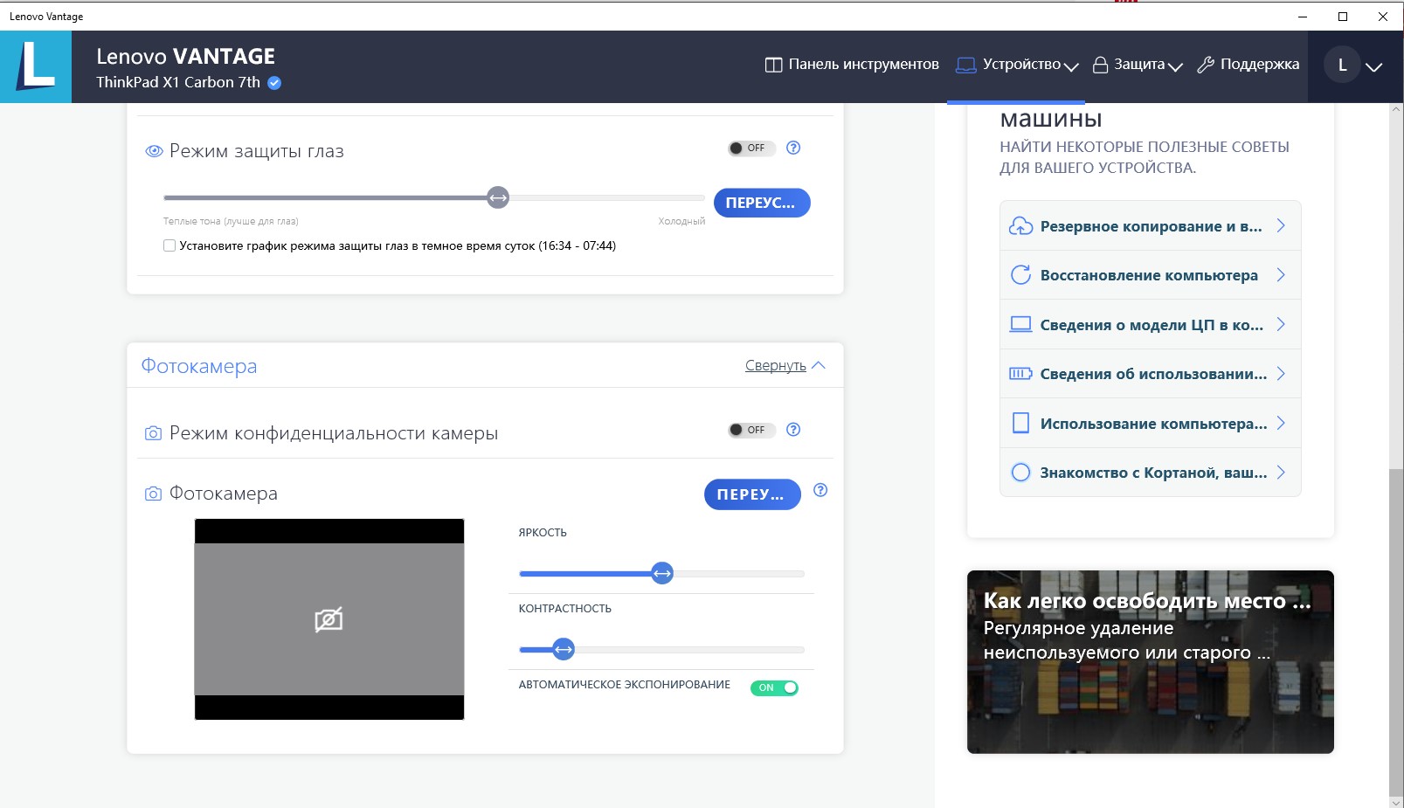Viewport: 1404px width, 808px height.
Task: Open the Защита dropdown menu
Action: click(x=1138, y=65)
